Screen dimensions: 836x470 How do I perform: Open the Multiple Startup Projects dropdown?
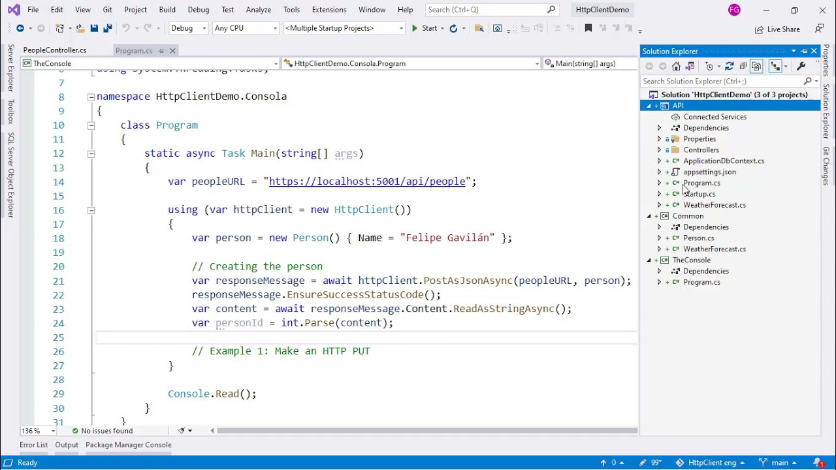pyautogui.click(x=344, y=28)
